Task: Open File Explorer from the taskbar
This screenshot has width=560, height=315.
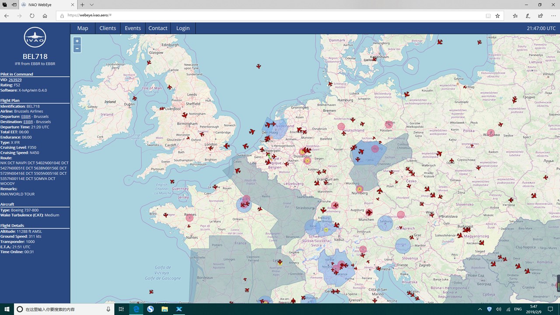Action: coord(164,309)
